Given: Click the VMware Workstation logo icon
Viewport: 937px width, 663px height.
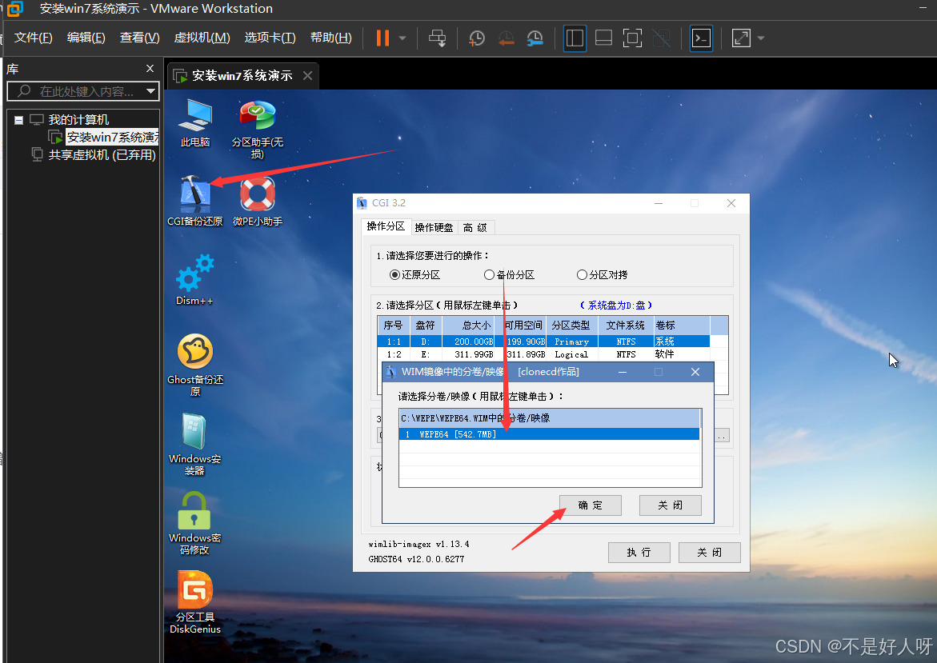Looking at the screenshot, I should click(x=15, y=9).
